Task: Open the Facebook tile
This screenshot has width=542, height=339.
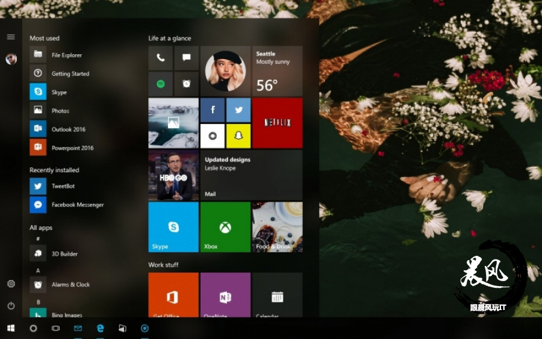Action: (213, 110)
